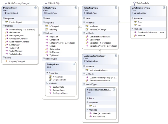Screen dimensions: 168x124
Task: Select the CustomValidatingProxy class title
Action: click(95, 56)
